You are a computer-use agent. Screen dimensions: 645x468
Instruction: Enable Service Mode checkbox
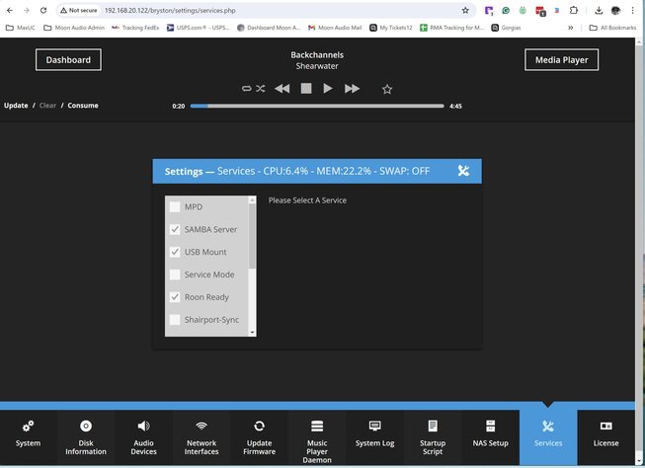click(175, 274)
